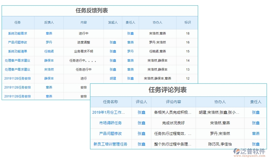
Task: Open the 2019年1月份工作 comment task
Action: (111, 113)
